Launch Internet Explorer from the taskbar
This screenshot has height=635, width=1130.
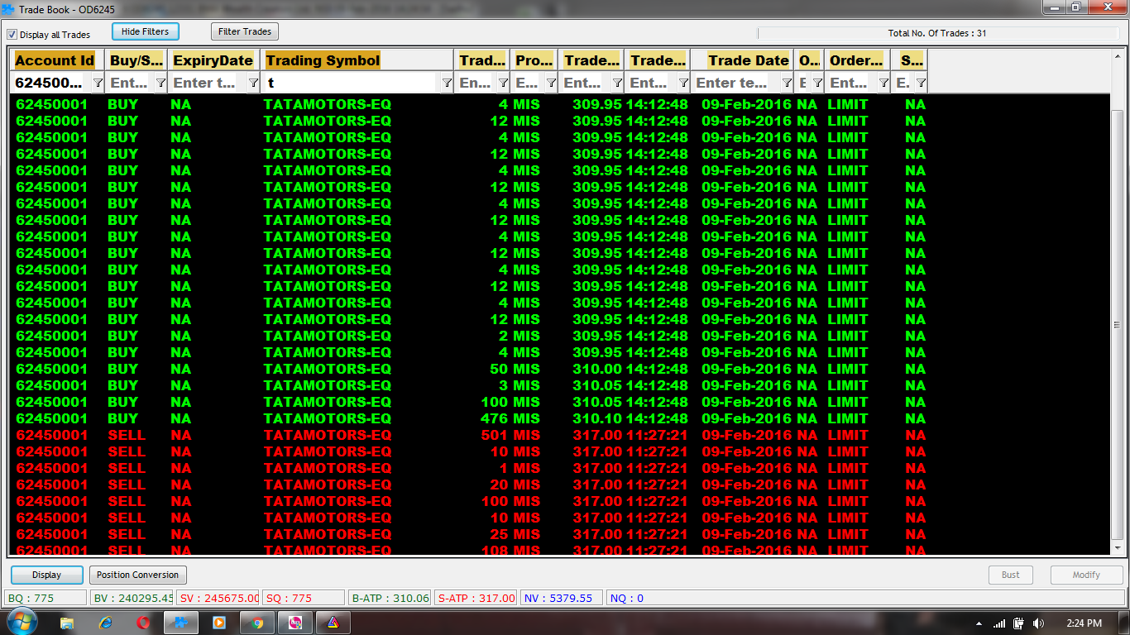[105, 623]
